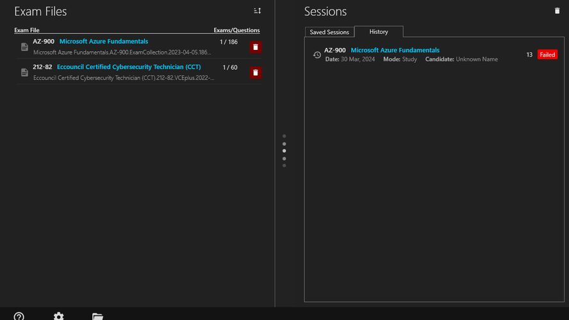Image resolution: width=569 pixels, height=320 pixels.
Task: Click the AZ-900 document file icon
Action: click(x=24, y=47)
